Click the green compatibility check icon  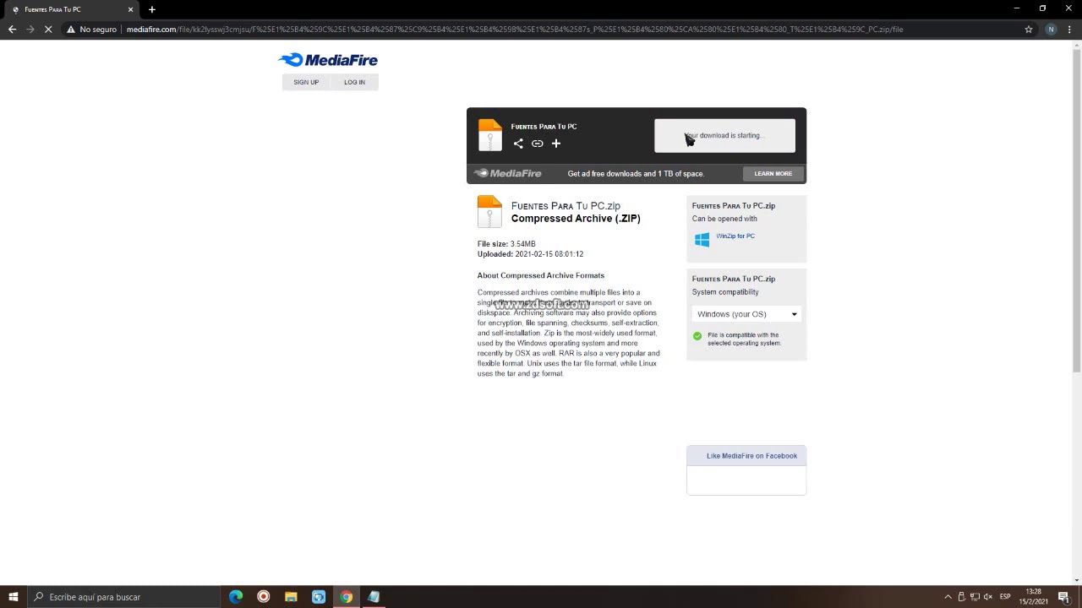click(x=697, y=336)
